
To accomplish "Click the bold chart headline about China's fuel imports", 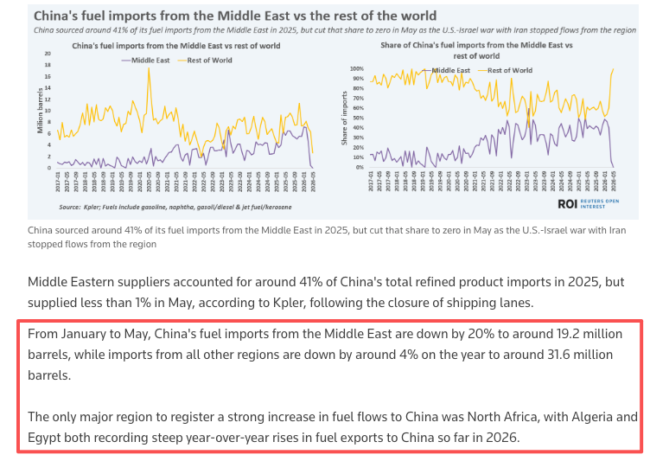I will (x=235, y=16).
